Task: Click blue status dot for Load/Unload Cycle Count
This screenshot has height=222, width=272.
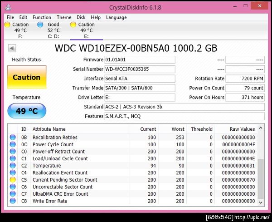Action: click(x=13, y=158)
